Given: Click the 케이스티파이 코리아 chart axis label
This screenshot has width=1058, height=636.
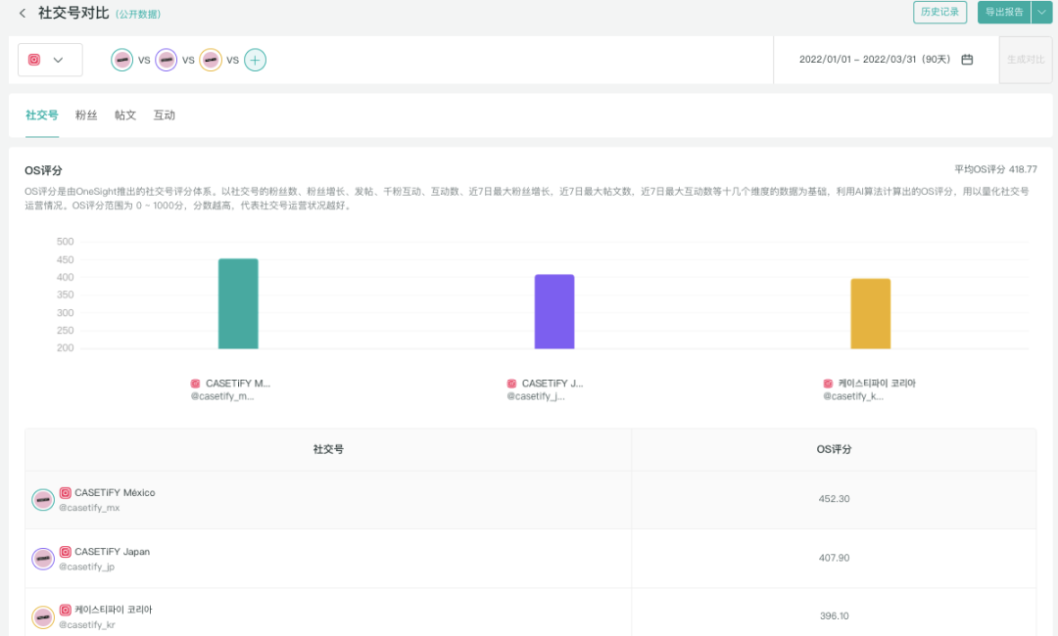Looking at the screenshot, I should pos(877,384).
